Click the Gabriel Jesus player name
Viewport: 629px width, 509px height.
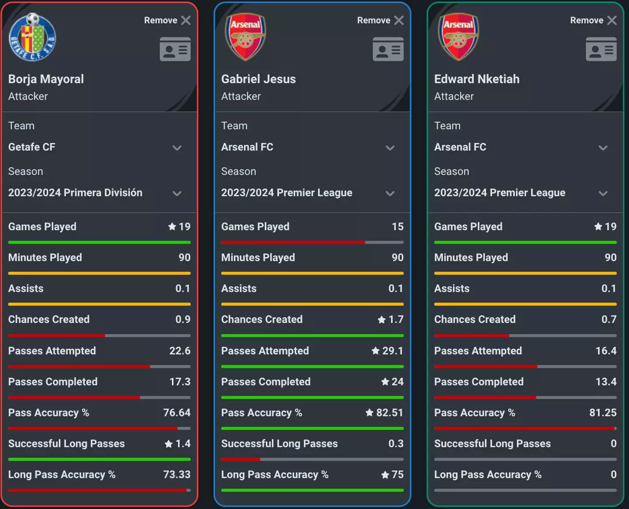tap(258, 79)
